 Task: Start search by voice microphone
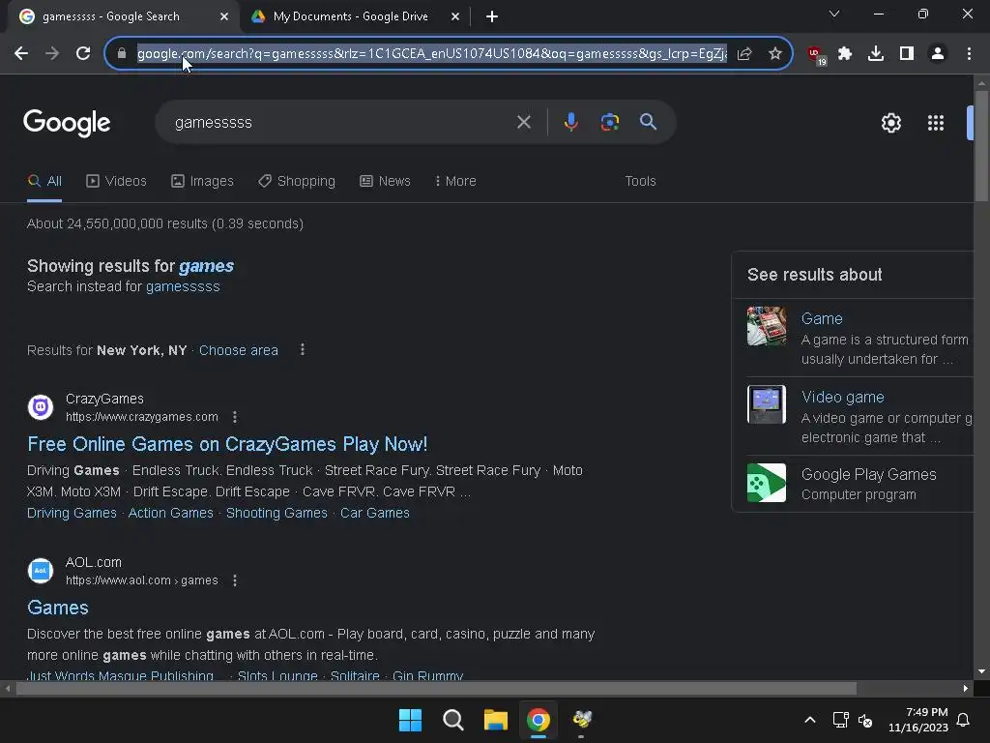(570, 122)
